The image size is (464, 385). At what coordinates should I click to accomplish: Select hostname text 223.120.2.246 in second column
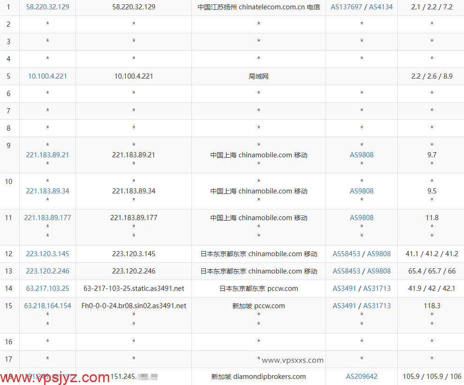pyautogui.click(x=134, y=271)
